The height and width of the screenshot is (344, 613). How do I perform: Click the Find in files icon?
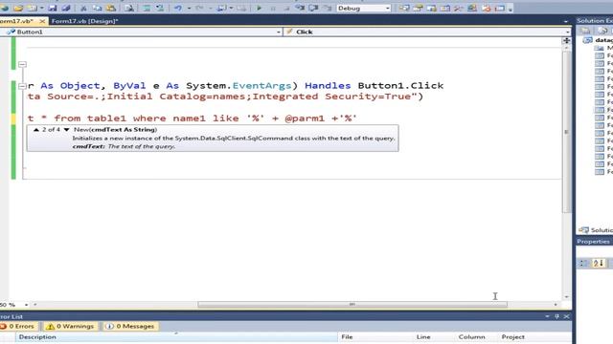coord(129,8)
